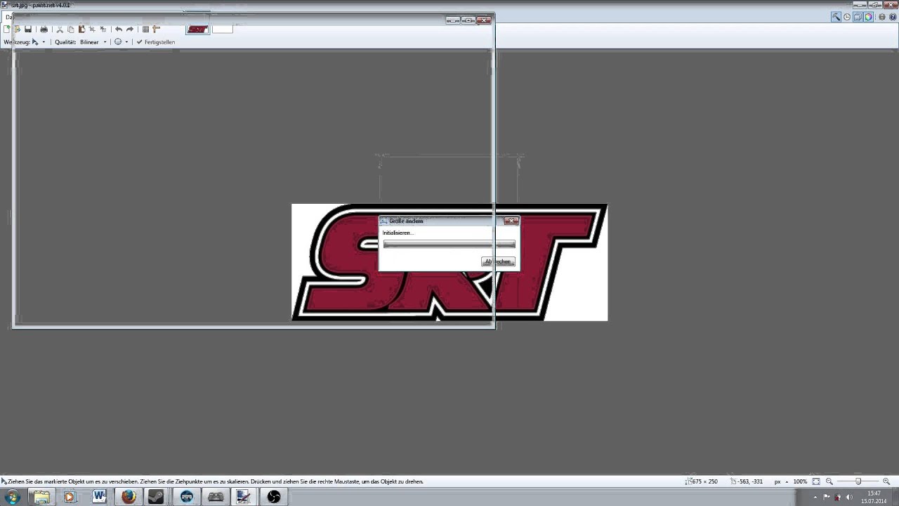Open Microsoft Word from the taskbar
Screen dimensions: 899x506
[99, 497]
